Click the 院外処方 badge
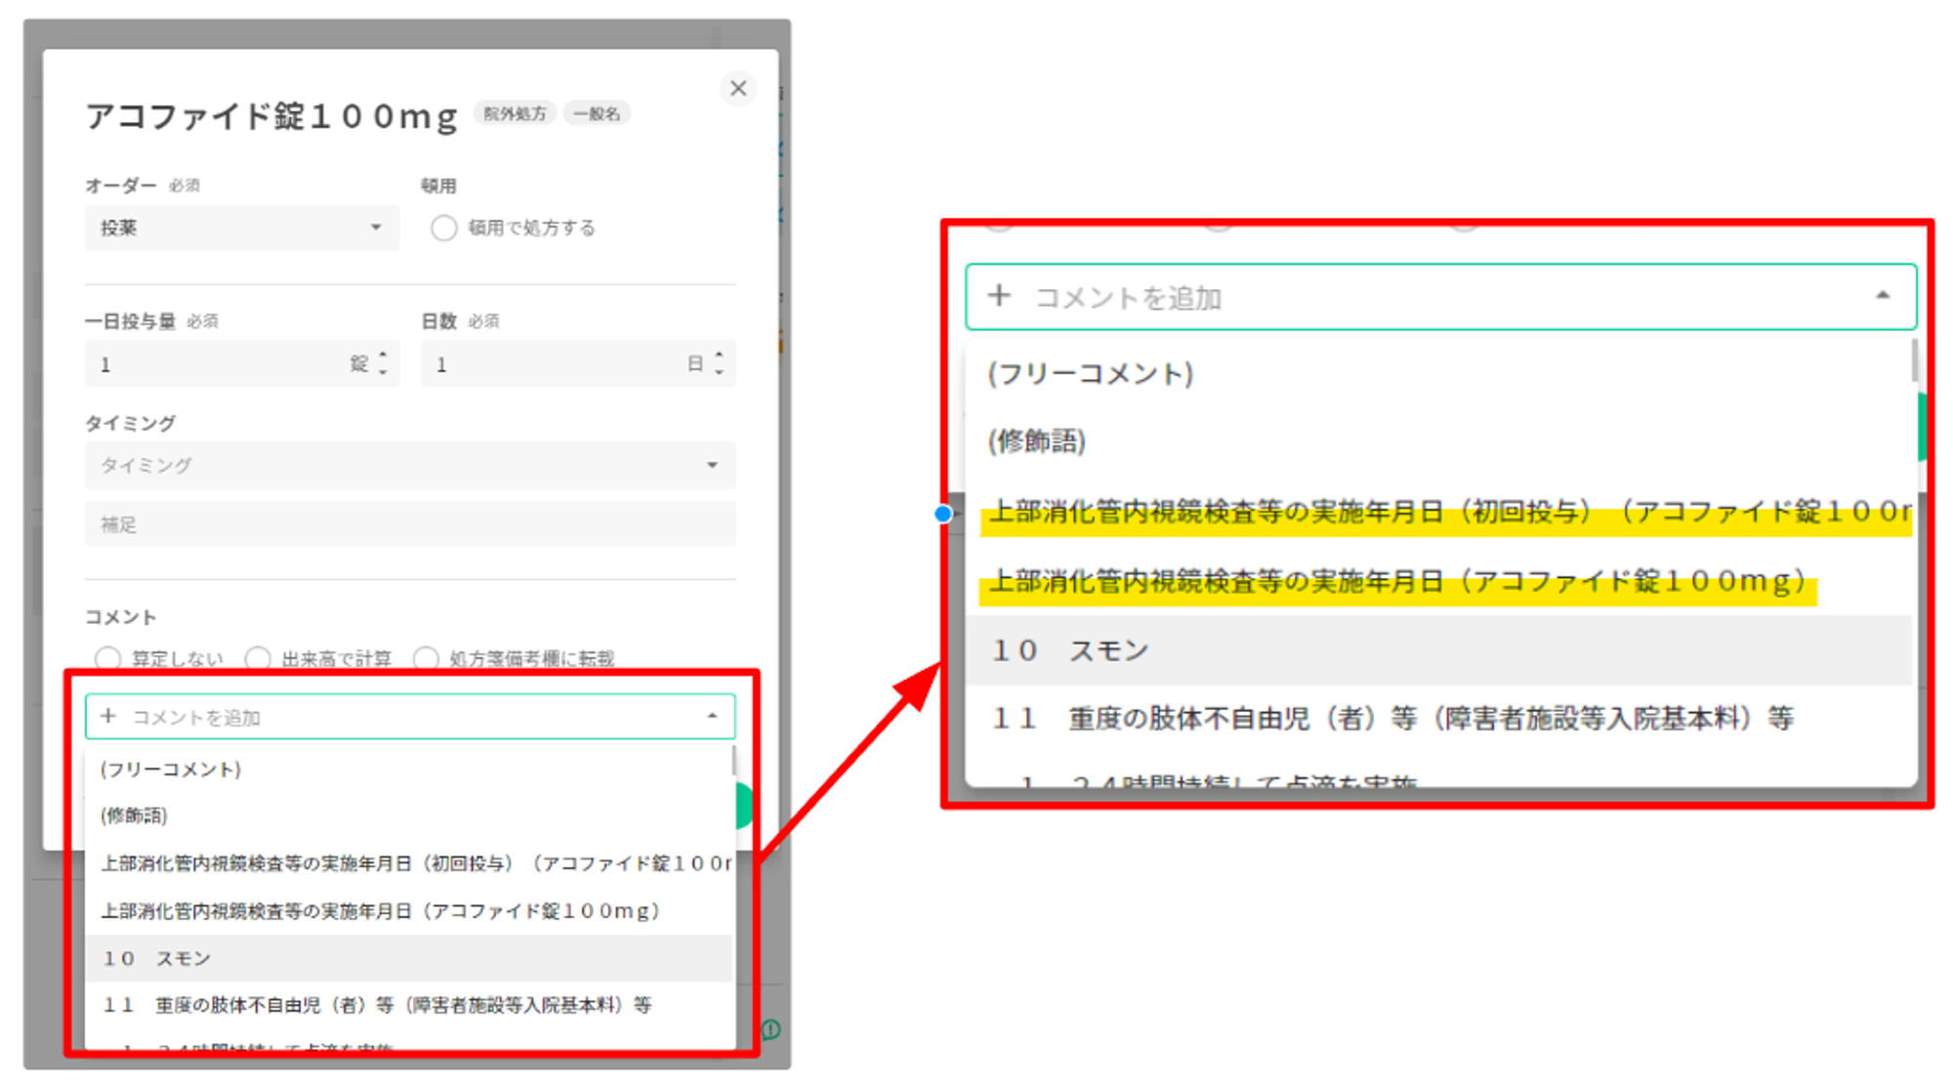 515,113
